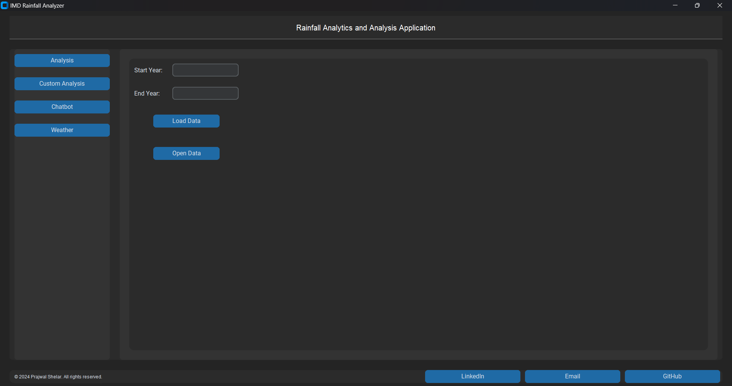Screen dimensions: 732x386
Task: Click the Email button in footer
Action: coord(573,376)
